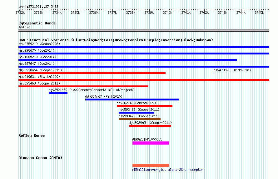This screenshot has width=278, height=179.
Task: Click the 3744k ruler tick label
Action: pyautogui.click(x=241, y=13)
